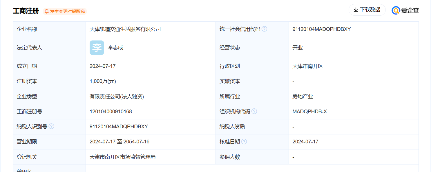
Task: Click the help icon next to 统一社会信用代码
Action: coord(264,29)
